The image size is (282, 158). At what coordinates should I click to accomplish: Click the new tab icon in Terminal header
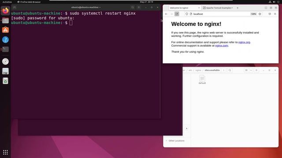click(x=15, y=7)
